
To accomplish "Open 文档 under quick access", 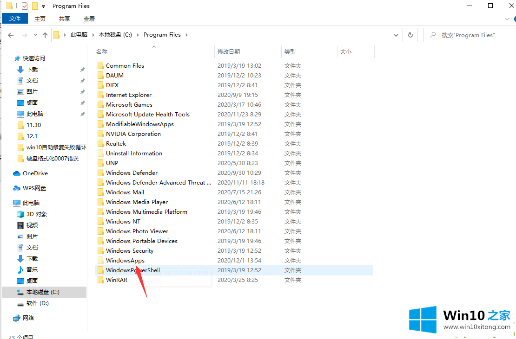I will click(x=32, y=81).
